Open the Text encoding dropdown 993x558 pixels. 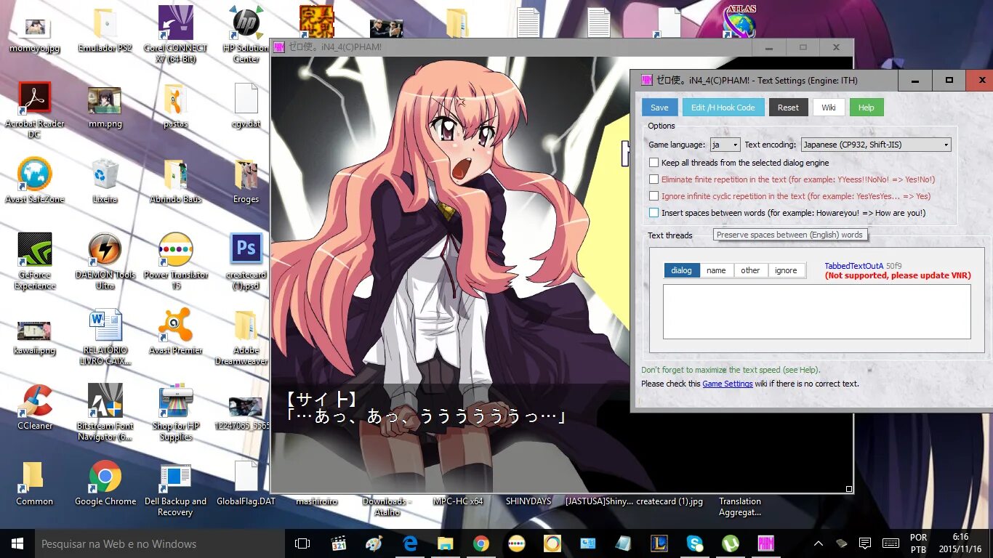click(875, 145)
